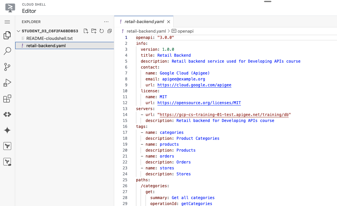The width and height of the screenshot is (337, 206).
Task: Click the paths key on line 25
Action: (x=142, y=180)
